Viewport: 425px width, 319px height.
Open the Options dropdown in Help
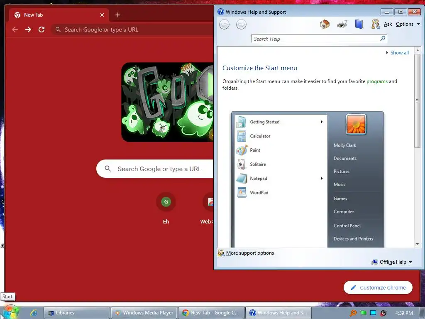click(408, 24)
